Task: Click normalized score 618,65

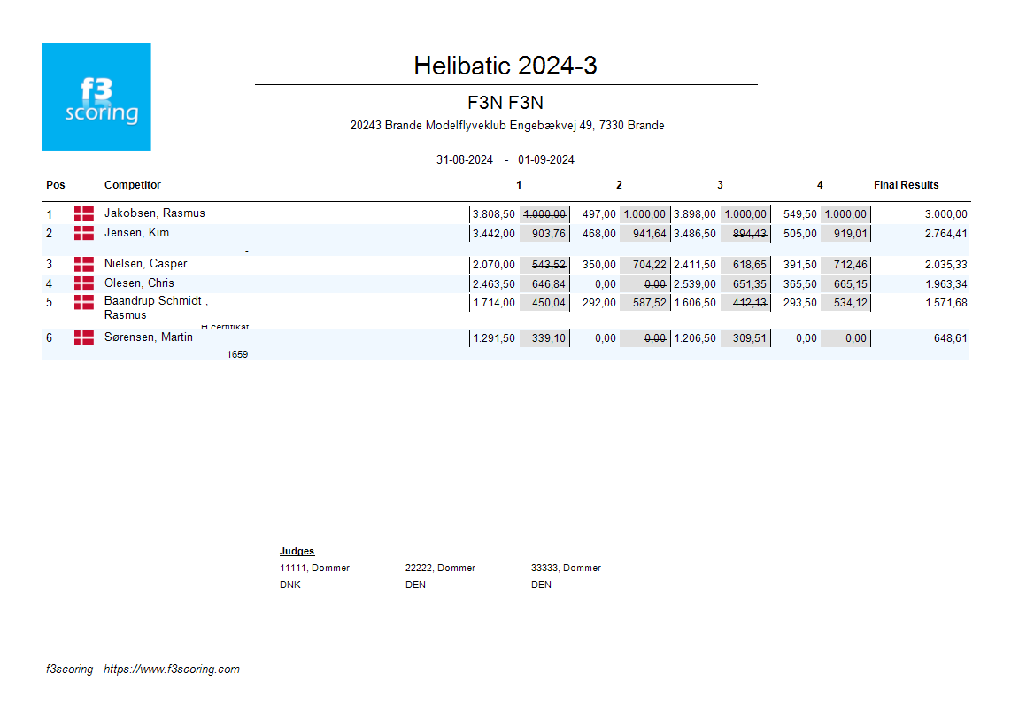Action: click(x=750, y=265)
